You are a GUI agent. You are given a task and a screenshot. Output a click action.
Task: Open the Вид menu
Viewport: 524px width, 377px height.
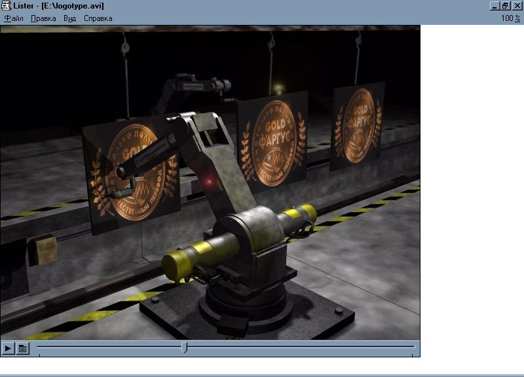[69, 18]
